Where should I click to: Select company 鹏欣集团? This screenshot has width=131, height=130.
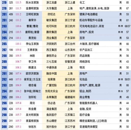point(52,32)
